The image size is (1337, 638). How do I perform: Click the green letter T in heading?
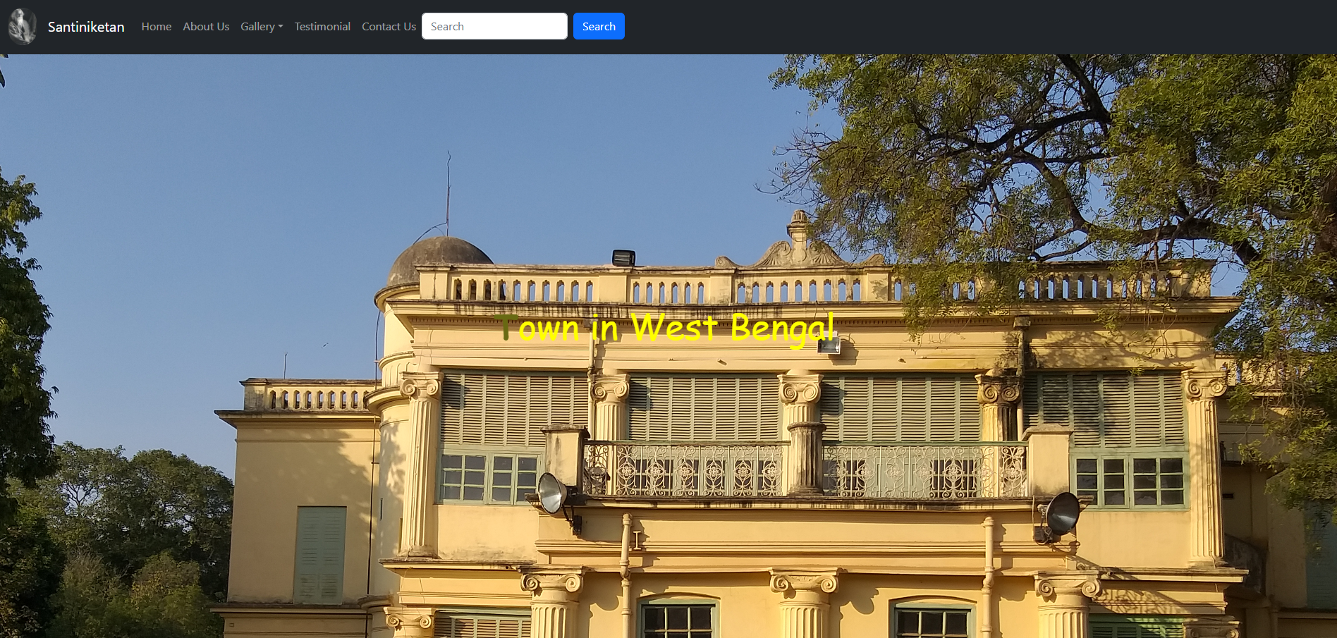[505, 328]
